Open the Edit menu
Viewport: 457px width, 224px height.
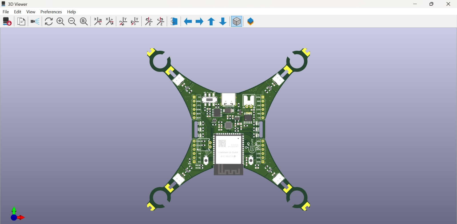tap(18, 12)
